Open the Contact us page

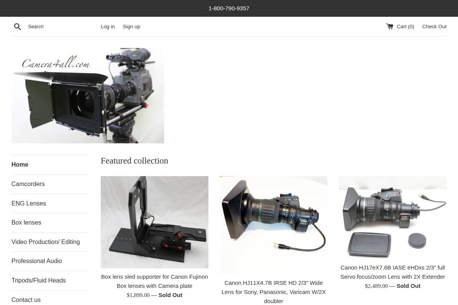coord(26,300)
